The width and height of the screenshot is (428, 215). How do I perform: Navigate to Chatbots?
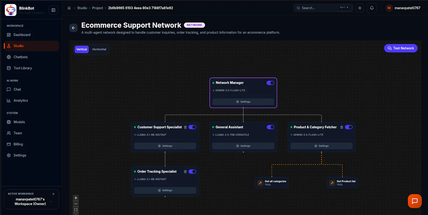tap(31, 57)
